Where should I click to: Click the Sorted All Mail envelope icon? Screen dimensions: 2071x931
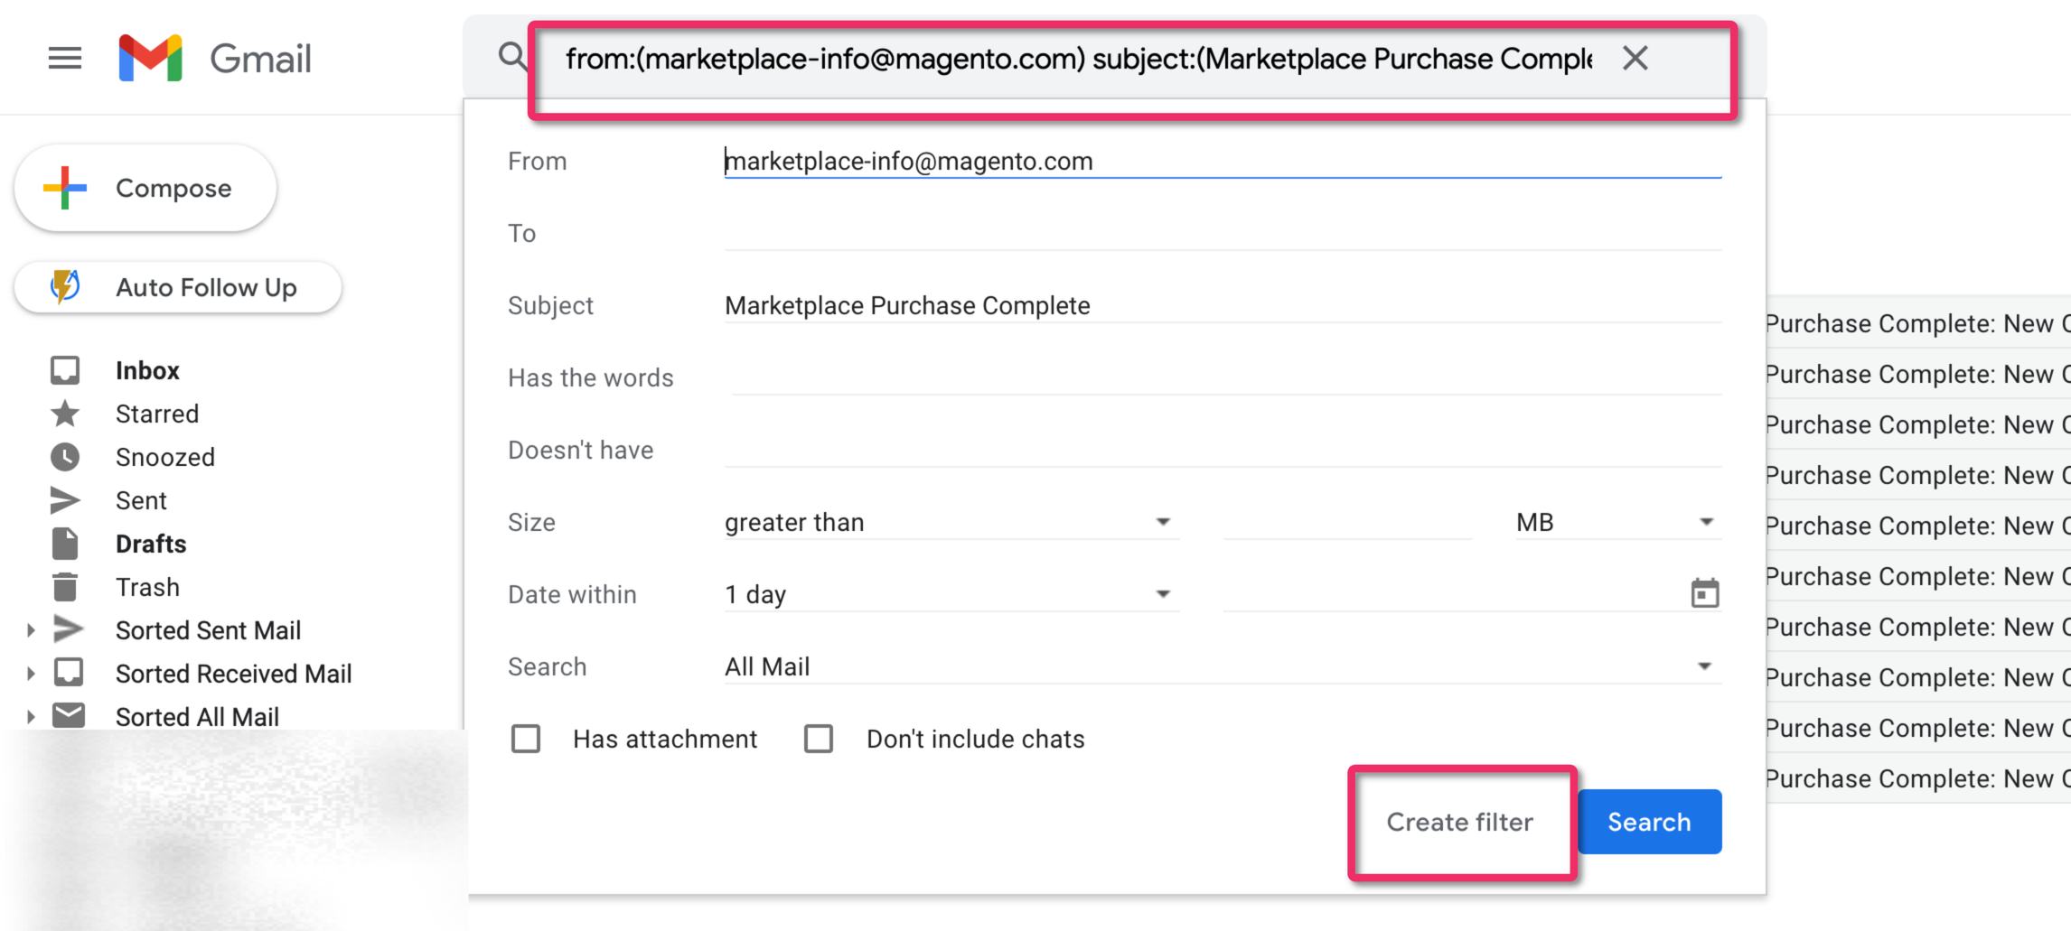tap(69, 715)
